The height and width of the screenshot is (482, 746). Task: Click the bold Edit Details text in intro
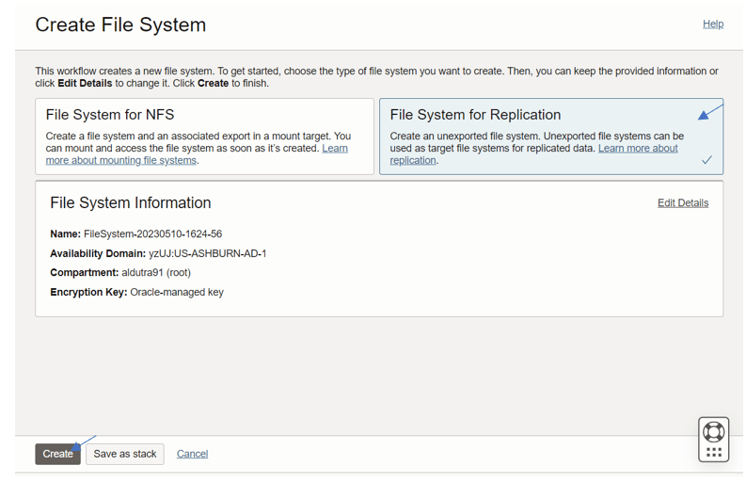click(x=85, y=84)
